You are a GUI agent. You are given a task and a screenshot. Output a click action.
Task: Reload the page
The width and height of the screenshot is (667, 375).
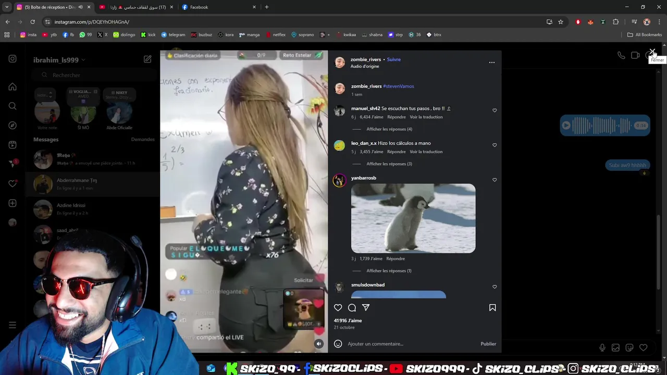click(x=32, y=22)
